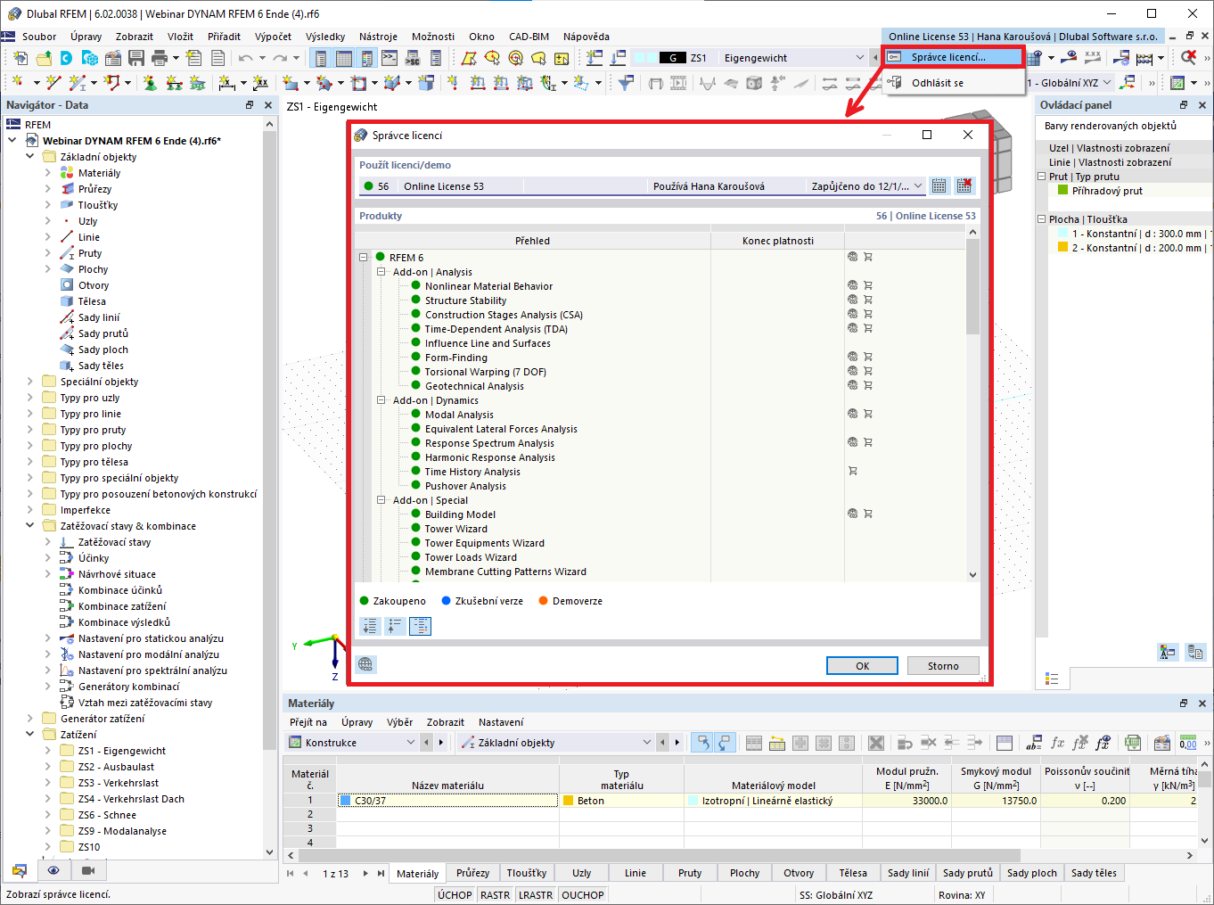
Task: Open Přejít na in the Materials panel
Action: point(308,722)
